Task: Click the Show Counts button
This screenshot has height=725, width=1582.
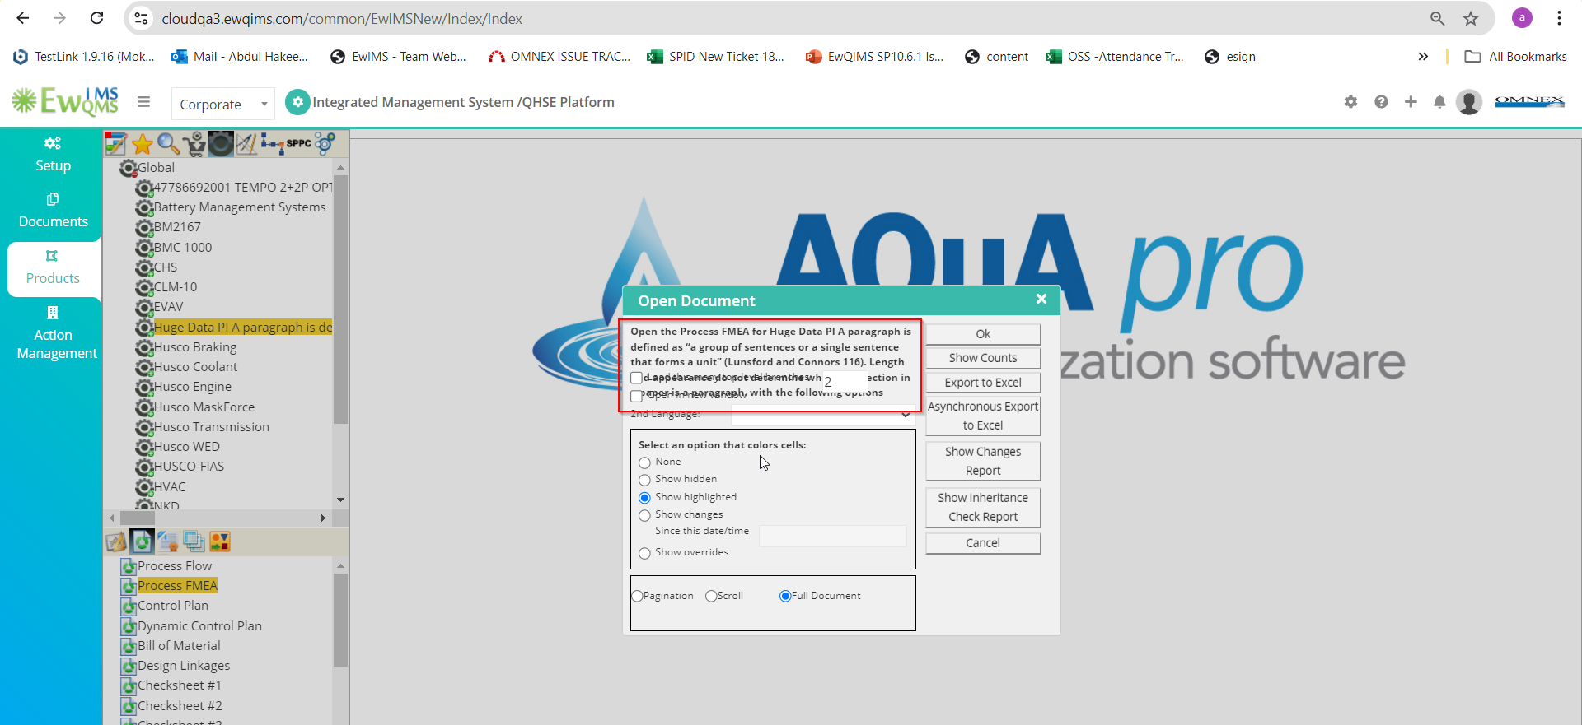Action: click(x=983, y=358)
